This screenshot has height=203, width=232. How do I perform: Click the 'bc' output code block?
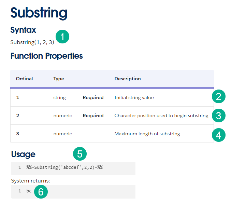[29, 191]
